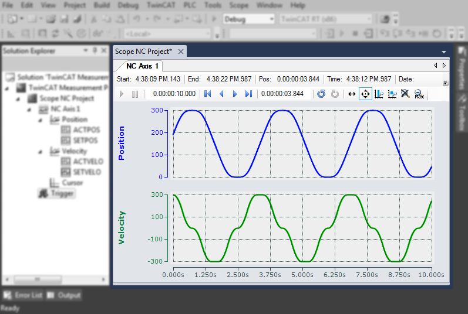Open the Error List panel
468x314 pixels.
[x=23, y=295]
